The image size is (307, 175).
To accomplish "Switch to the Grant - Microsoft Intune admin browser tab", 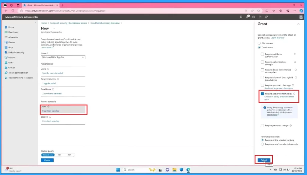I will pos(40,5).
